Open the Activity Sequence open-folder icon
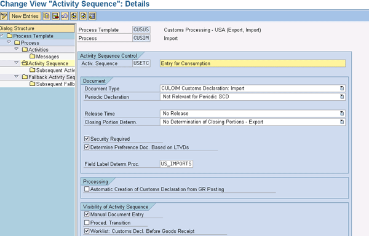 coord(25,63)
